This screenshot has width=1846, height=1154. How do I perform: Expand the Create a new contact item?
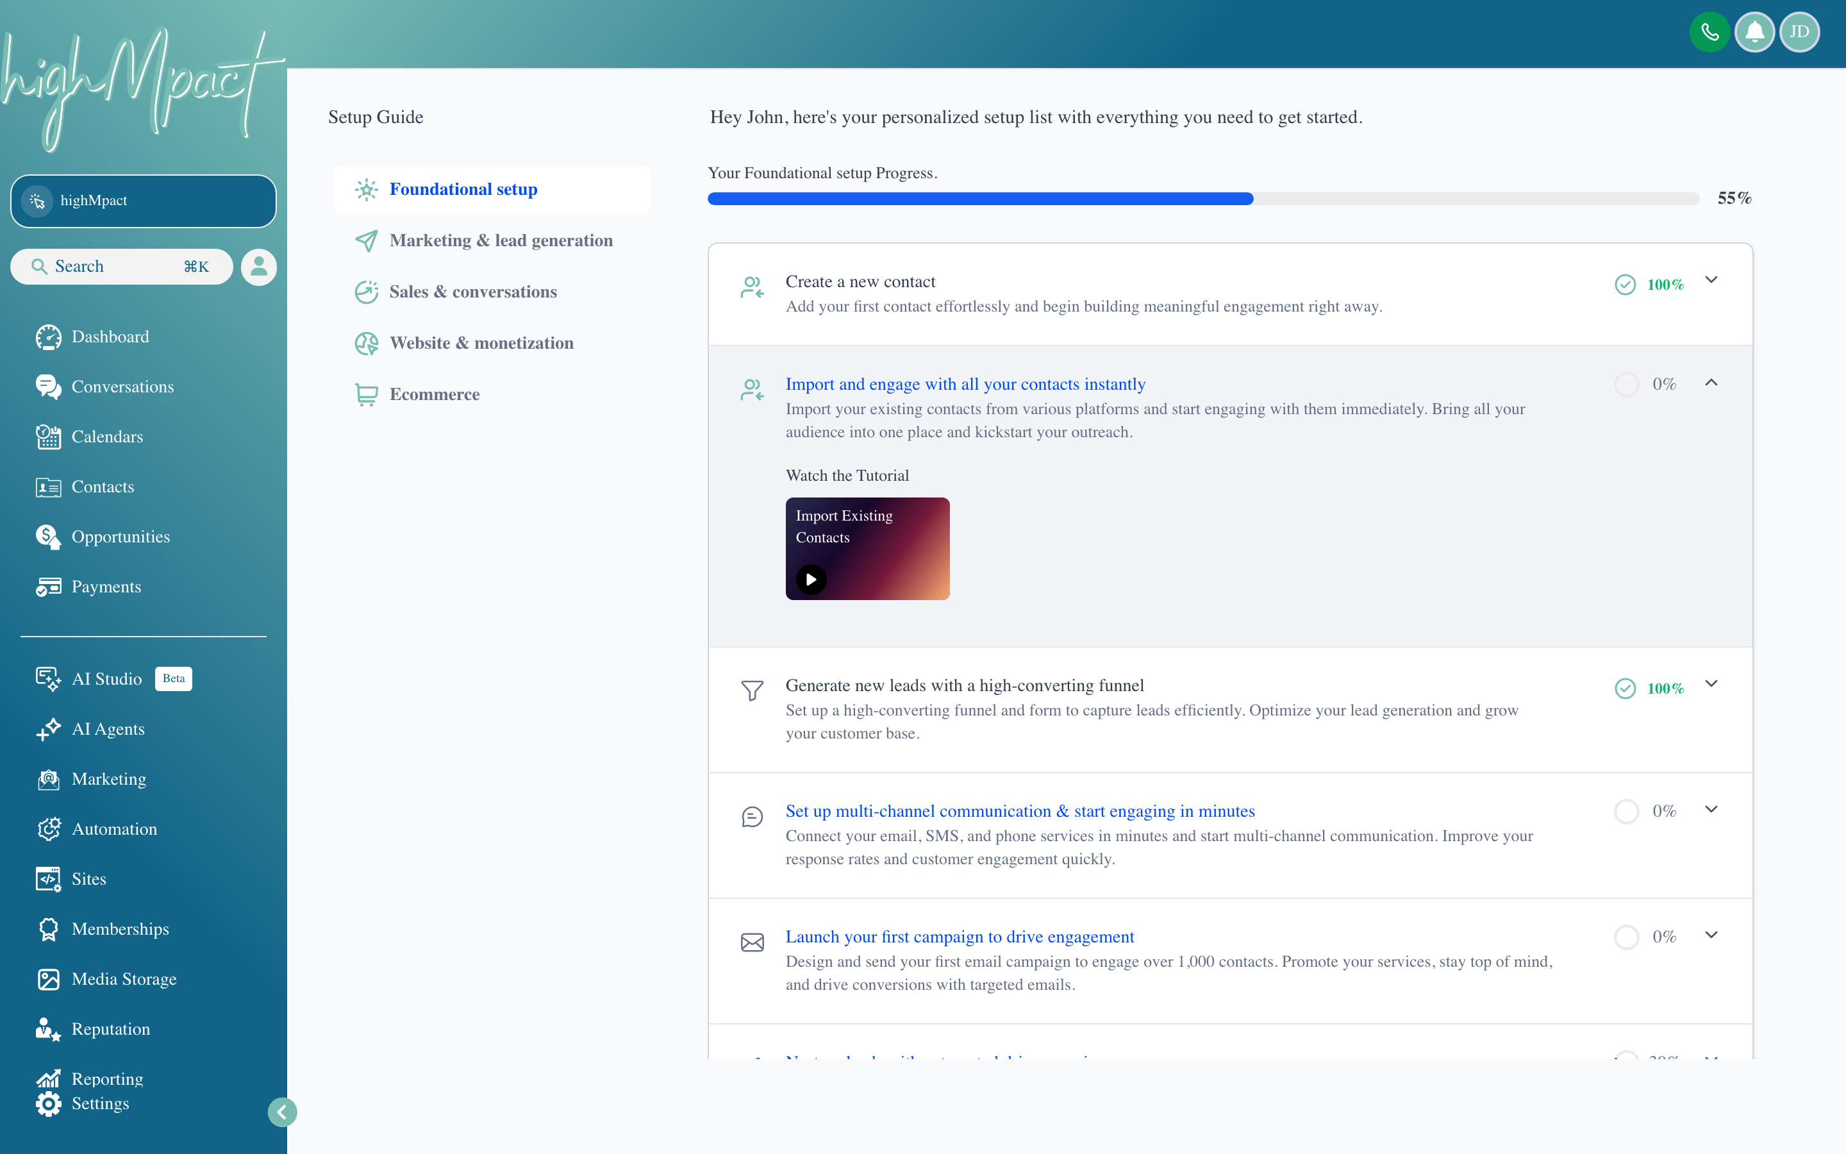pyautogui.click(x=1711, y=280)
